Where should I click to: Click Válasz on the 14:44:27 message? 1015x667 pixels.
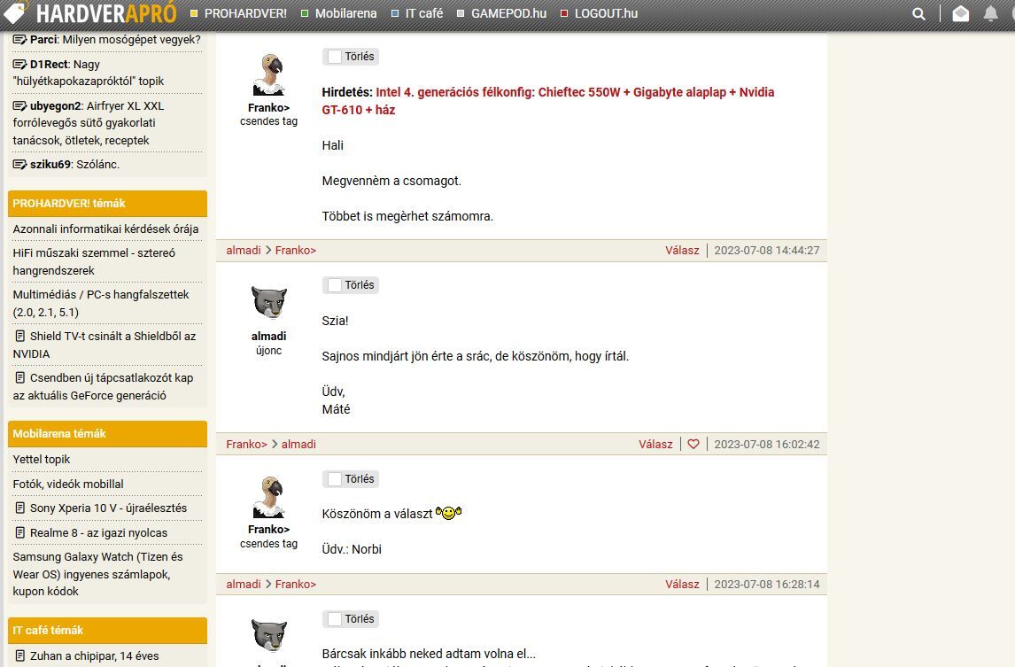click(x=682, y=251)
